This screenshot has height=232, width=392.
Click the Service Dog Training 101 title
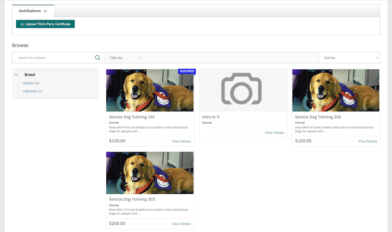tap(132, 117)
